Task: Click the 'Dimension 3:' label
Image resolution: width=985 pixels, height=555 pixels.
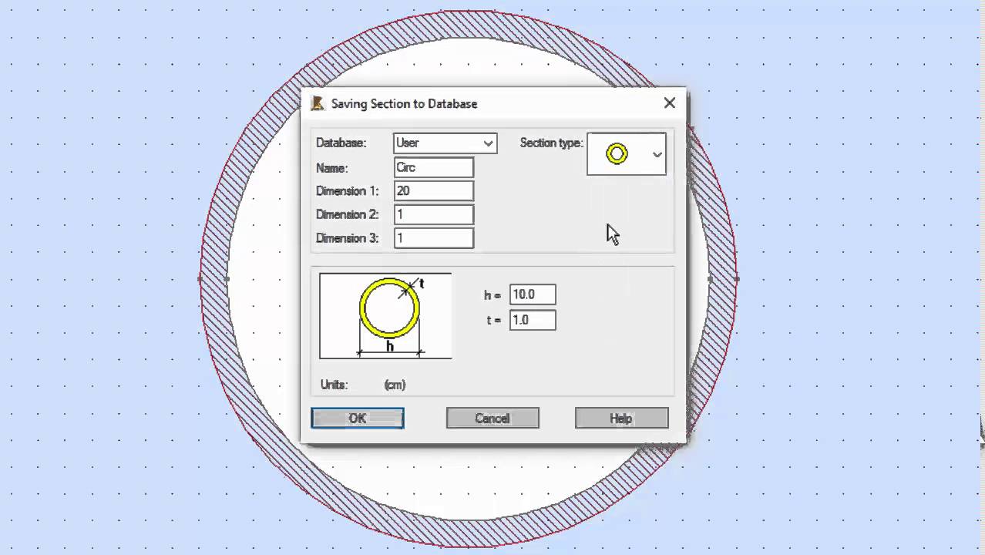Action: (x=347, y=238)
